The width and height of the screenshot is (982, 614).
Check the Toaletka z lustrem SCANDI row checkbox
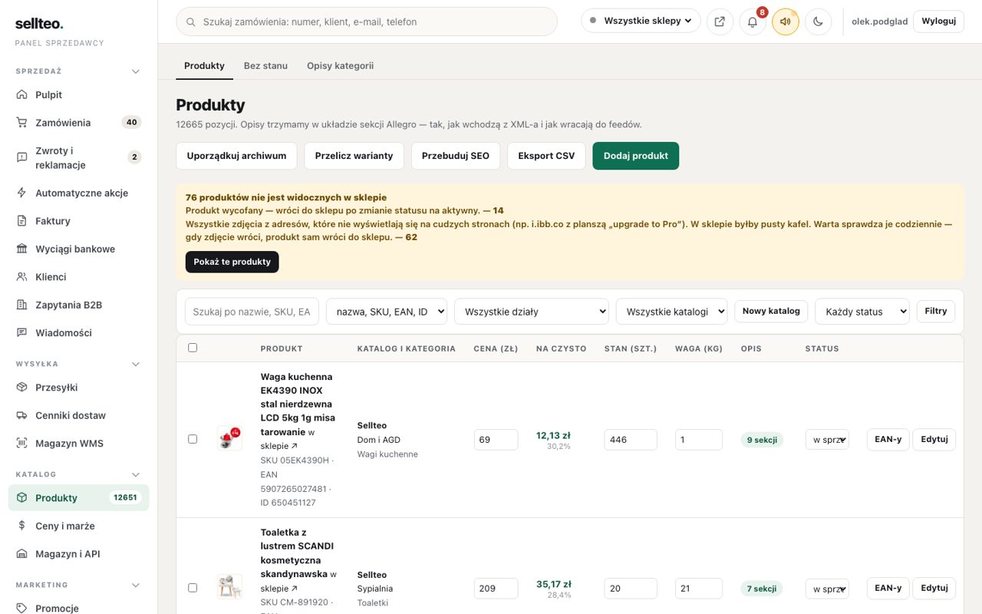[193, 588]
